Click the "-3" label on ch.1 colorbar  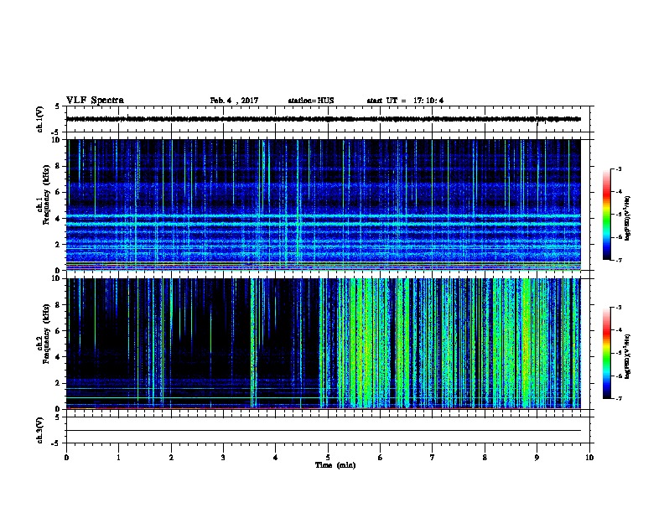[x=617, y=168]
